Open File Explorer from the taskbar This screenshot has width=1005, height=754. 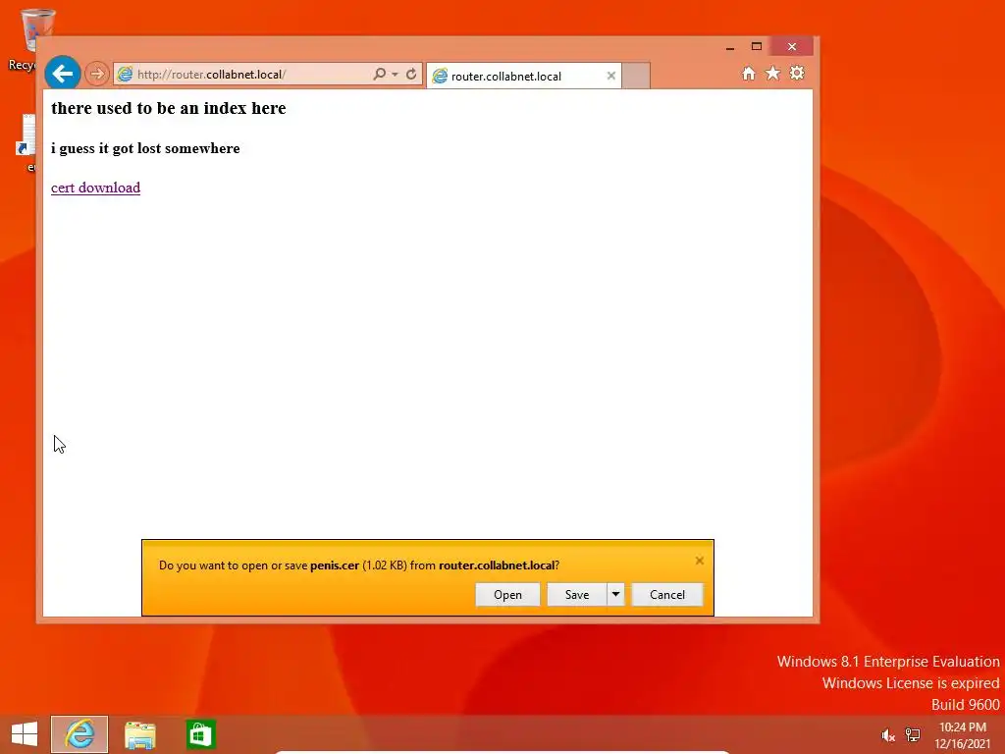[139, 734]
